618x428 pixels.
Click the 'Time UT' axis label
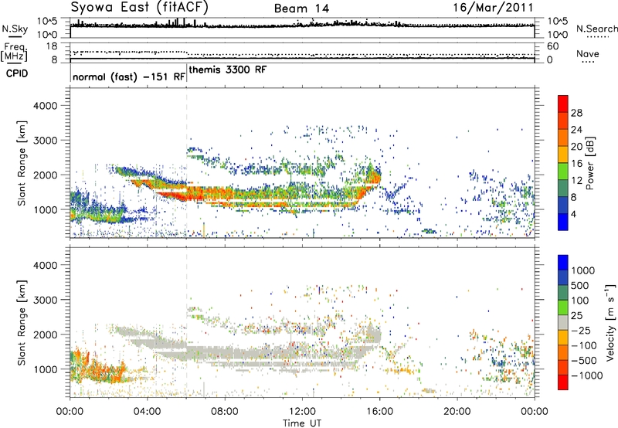coord(302,423)
